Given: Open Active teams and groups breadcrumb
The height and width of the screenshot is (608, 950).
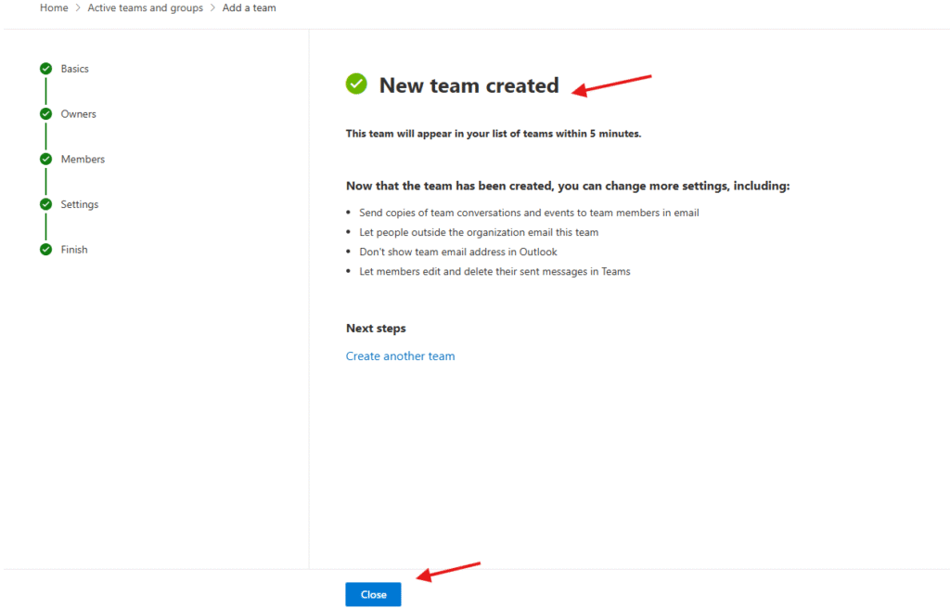Looking at the screenshot, I should point(145,8).
